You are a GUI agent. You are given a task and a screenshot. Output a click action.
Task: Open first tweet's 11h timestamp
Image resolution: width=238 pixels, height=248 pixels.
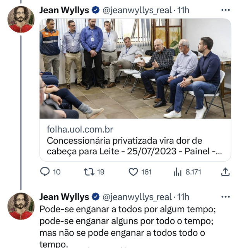183,10
